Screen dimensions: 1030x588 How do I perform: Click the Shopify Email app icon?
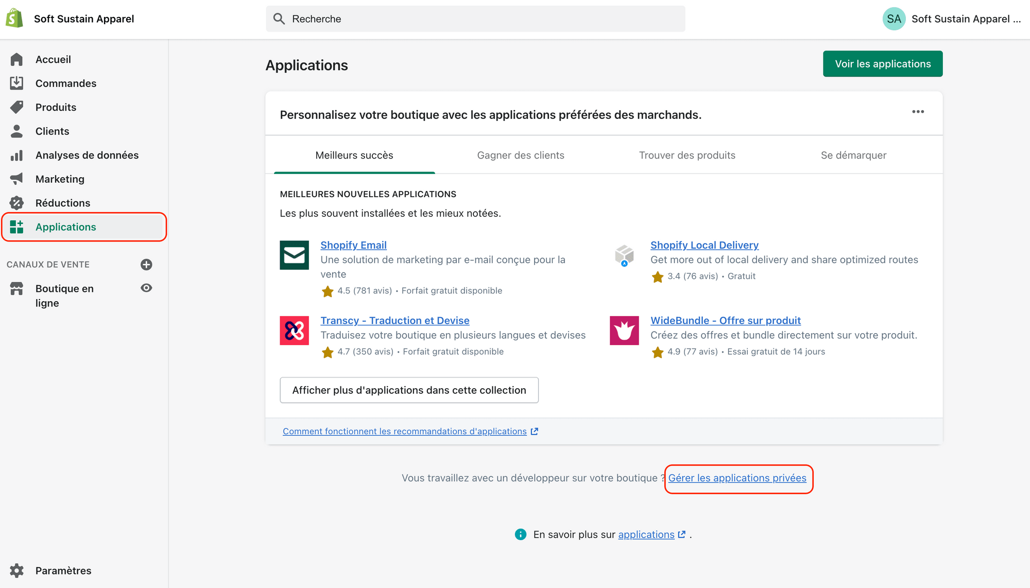coord(294,255)
